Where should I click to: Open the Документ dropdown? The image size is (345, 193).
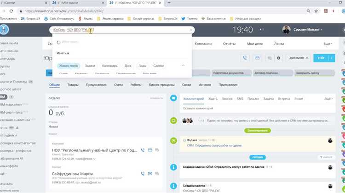[299, 58]
